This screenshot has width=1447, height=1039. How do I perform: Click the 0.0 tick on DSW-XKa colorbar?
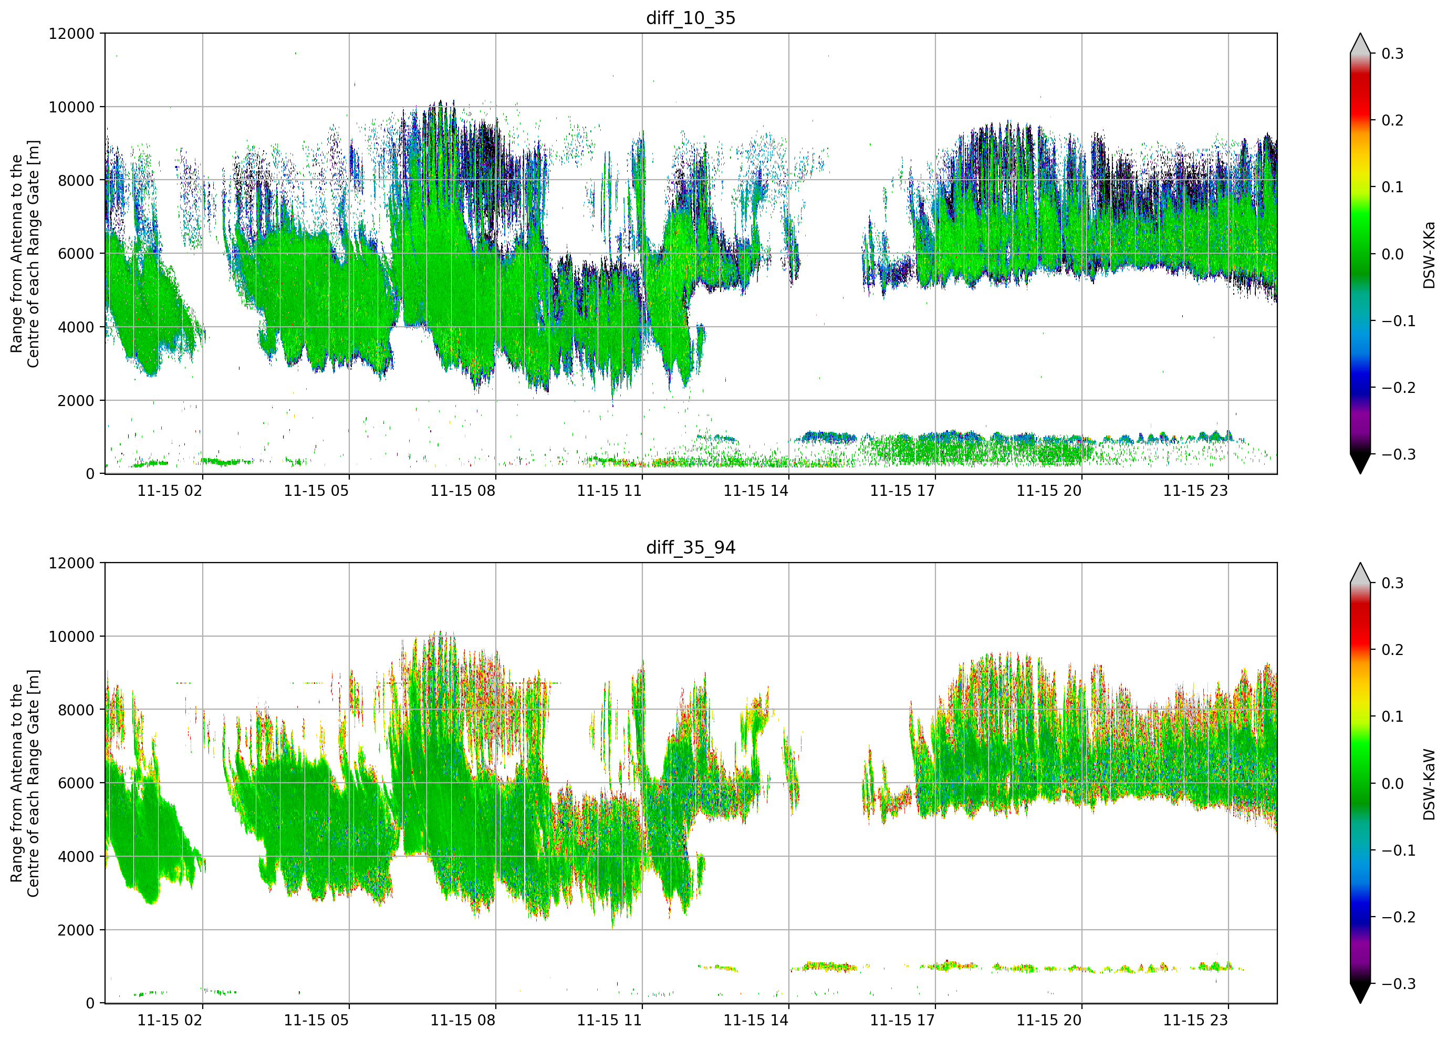[1392, 254]
